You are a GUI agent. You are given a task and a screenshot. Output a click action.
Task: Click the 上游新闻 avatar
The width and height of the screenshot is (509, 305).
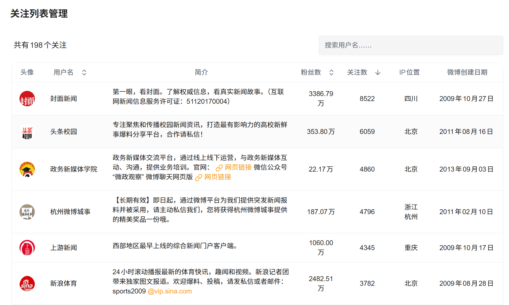[27, 248]
